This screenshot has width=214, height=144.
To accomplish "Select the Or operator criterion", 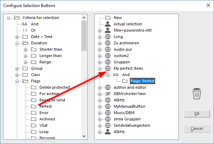I will coord(33,30).
